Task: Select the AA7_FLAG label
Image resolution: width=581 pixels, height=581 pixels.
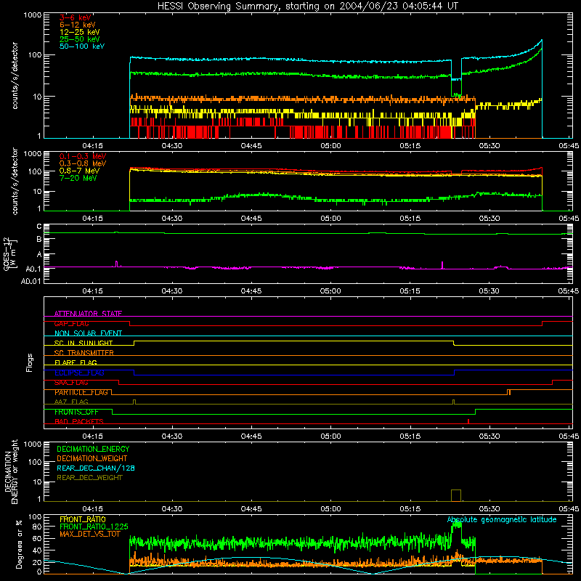Action: [x=71, y=402]
